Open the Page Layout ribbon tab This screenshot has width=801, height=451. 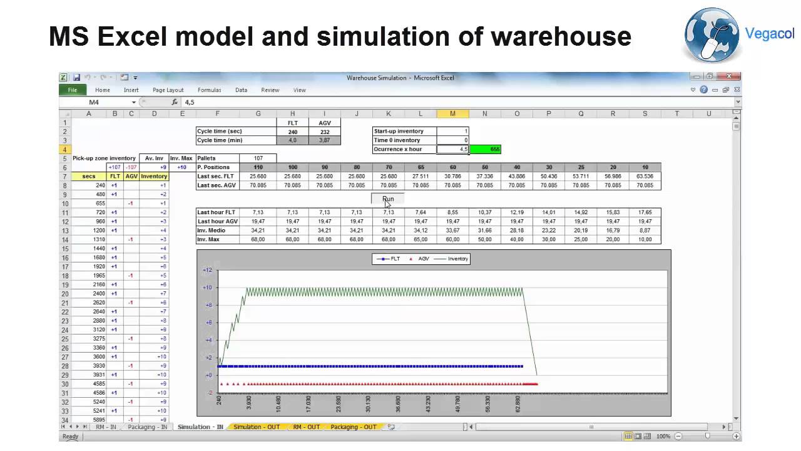[x=168, y=90]
